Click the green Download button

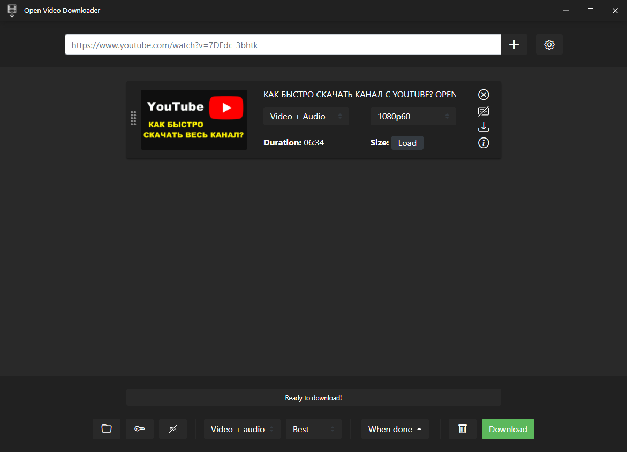click(x=508, y=429)
